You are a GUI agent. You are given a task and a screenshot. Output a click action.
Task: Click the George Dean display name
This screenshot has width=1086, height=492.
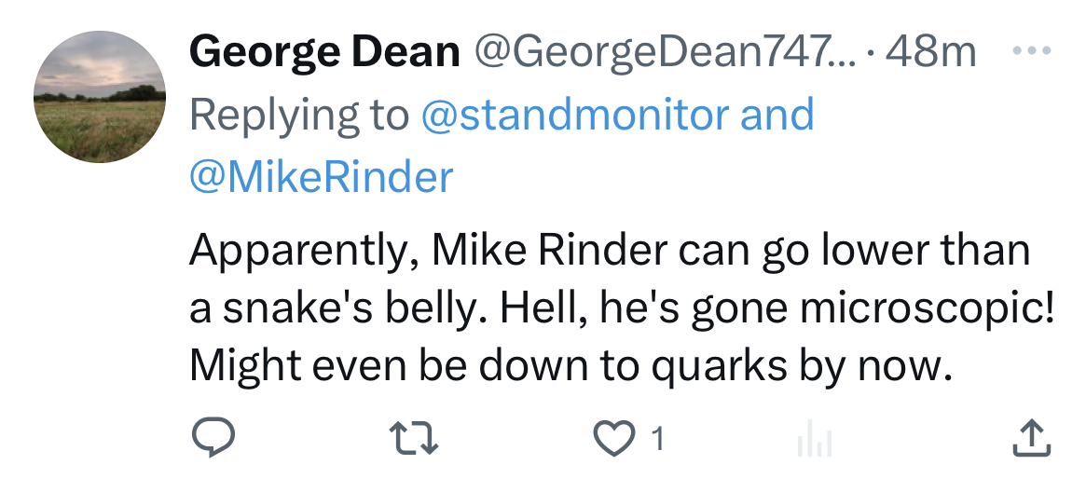click(x=324, y=53)
